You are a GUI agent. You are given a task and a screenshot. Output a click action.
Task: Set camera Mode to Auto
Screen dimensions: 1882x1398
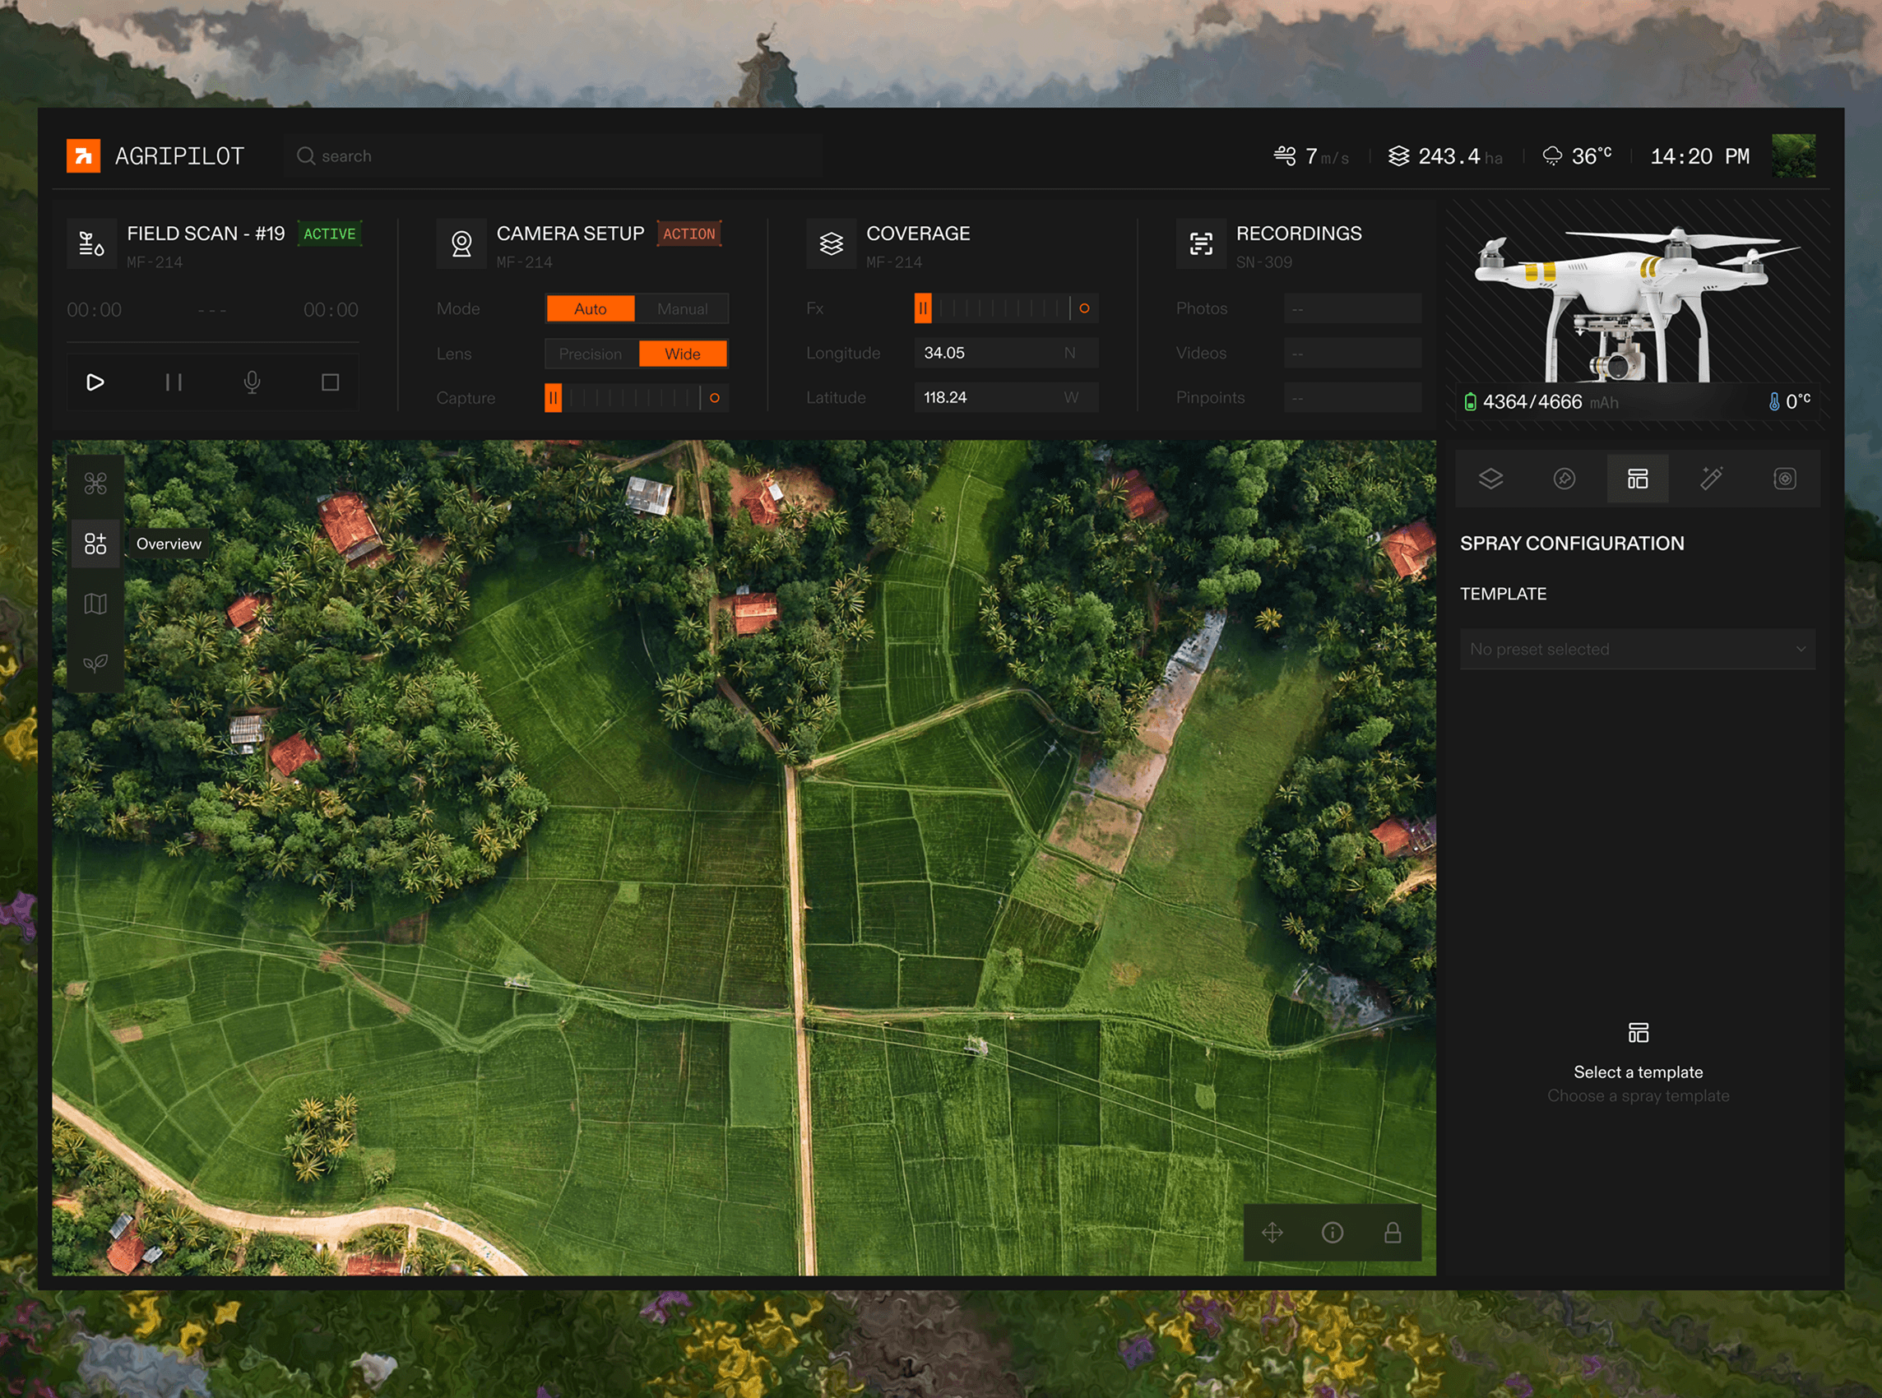(591, 309)
